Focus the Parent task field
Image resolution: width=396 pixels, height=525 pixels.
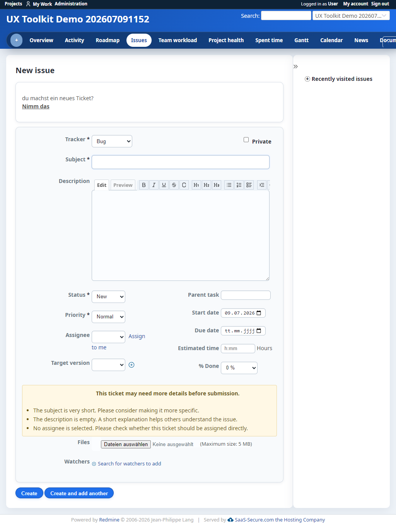point(246,295)
